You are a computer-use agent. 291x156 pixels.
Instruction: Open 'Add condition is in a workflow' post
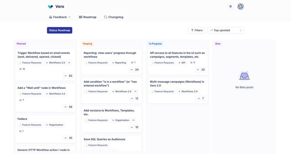[110, 84]
